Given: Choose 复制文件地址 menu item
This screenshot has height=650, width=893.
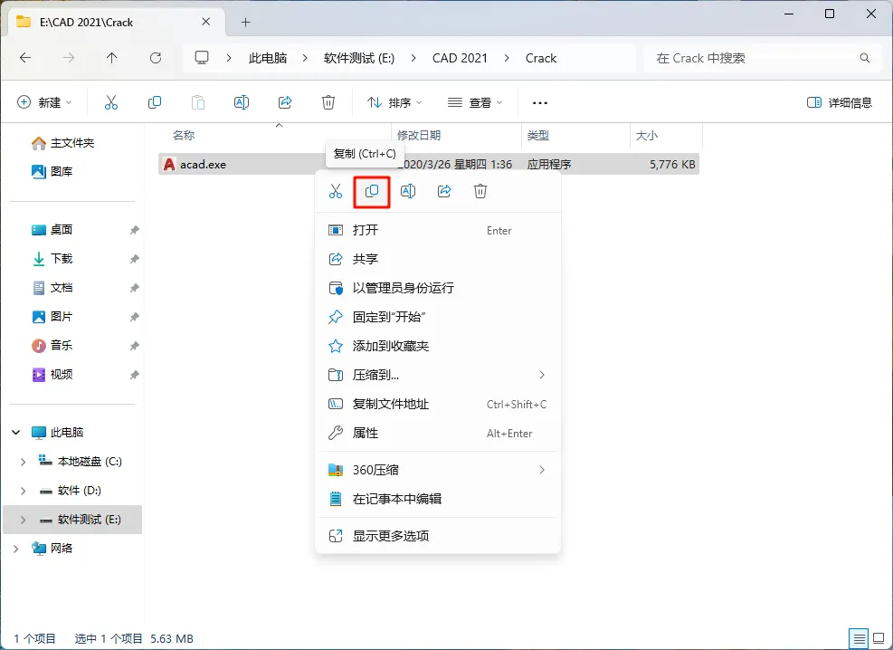Looking at the screenshot, I should click(437, 404).
